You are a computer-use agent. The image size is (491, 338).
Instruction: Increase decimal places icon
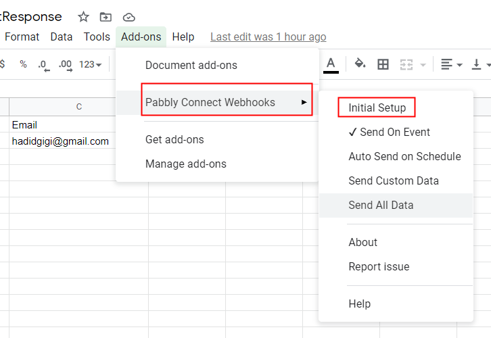click(x=66, y=65)
